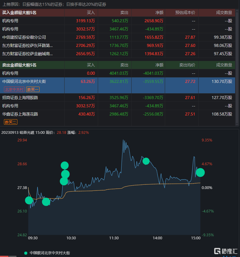This screenshot has height=257, width=240.
Task: Click the topmost marker before 10:30
Action: click(x=65, y=165)
